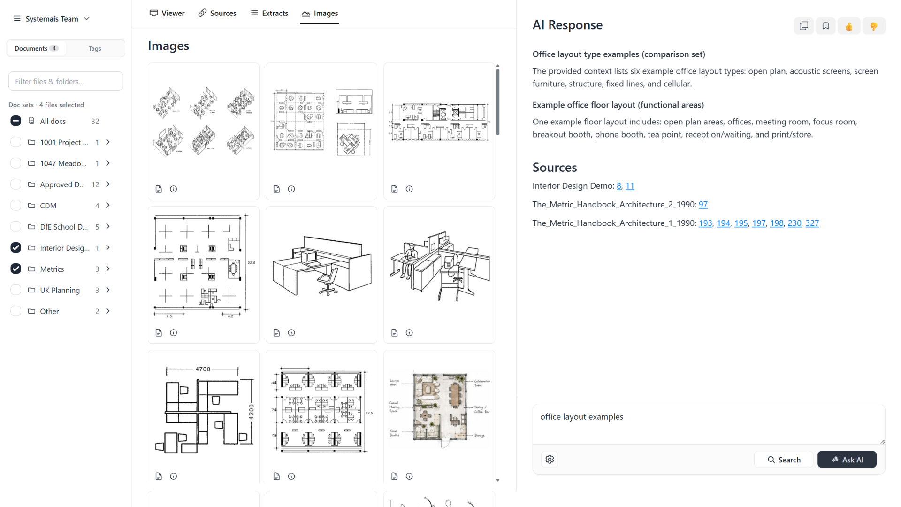Show info for colored office floor plan
This screenshot has height=507, width=901.
pyautogui.click(x=409, y=476)
